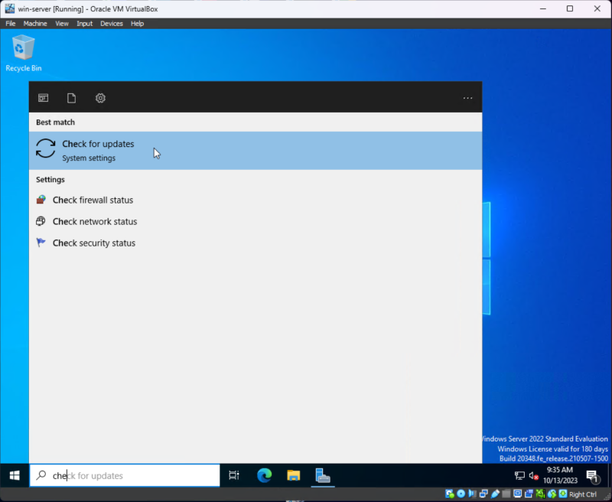Filter search by Apps icon
The height and width of the screenshot is (502, 612).
[44, 98]
